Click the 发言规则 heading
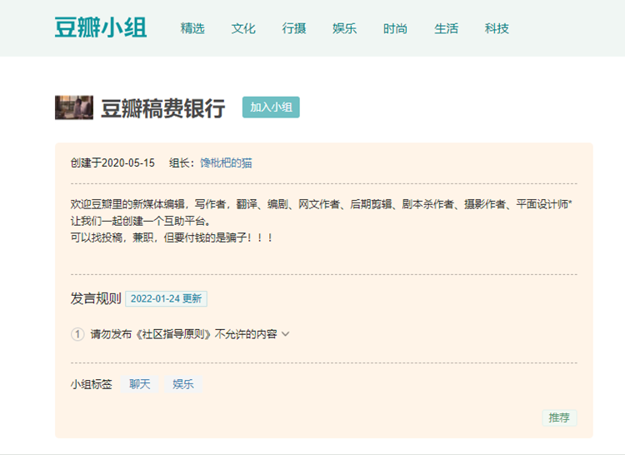Image resolution: width=625 pixels, height=455 pixels. tap(96, 298)
